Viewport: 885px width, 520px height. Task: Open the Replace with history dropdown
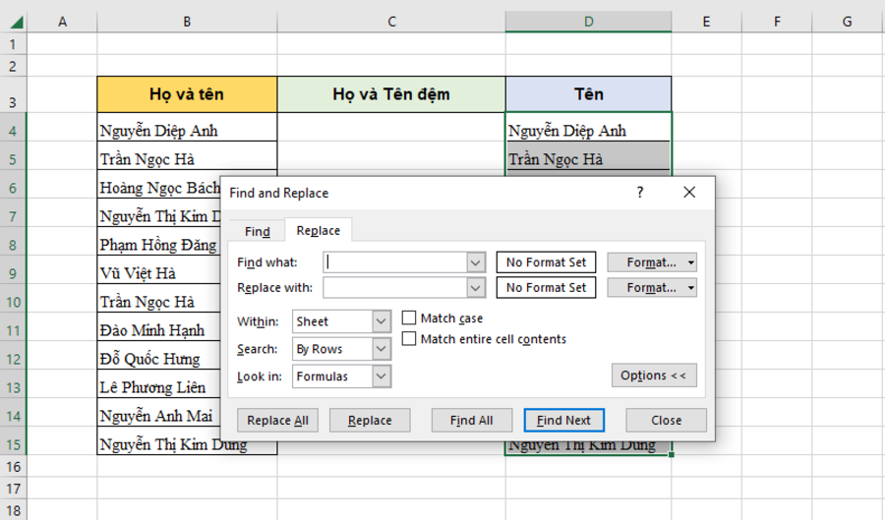(476, 288)
